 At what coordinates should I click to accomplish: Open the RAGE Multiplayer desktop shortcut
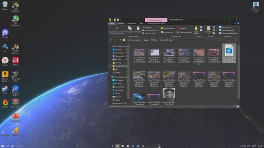pos(16,7)
